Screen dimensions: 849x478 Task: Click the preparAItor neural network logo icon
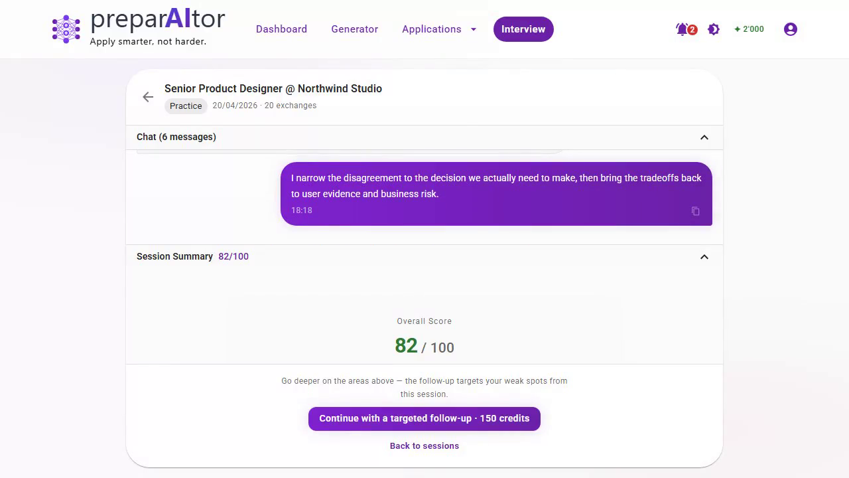coord(66,29)
